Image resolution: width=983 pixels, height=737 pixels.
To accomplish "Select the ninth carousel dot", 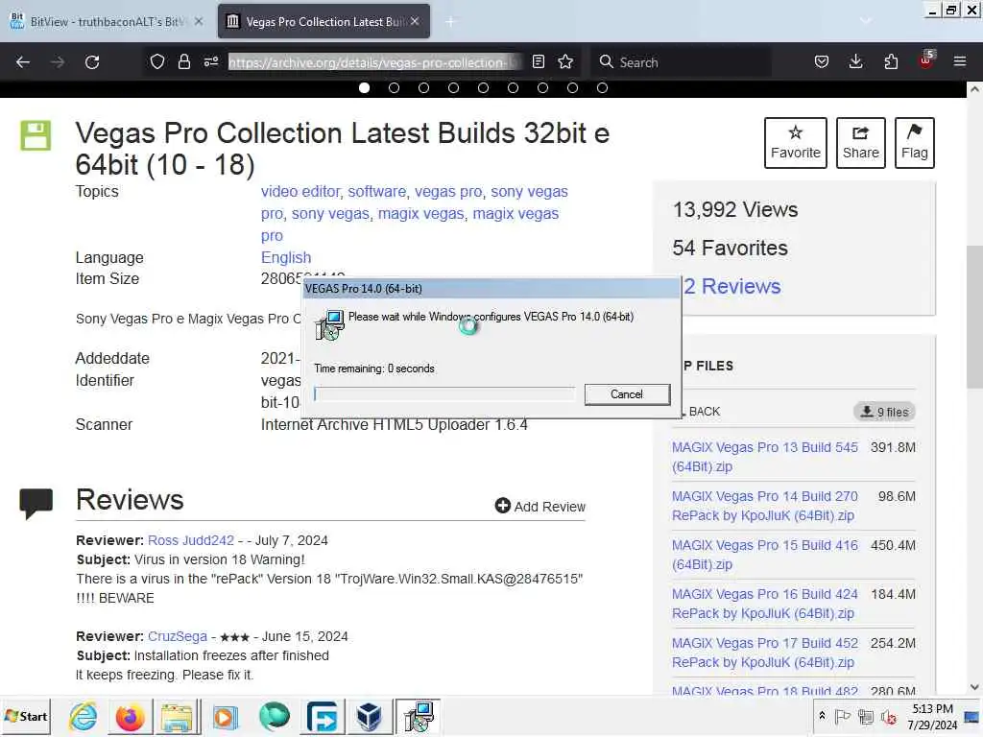I will (603, 87).
